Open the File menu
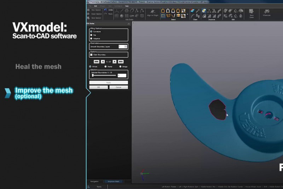The height and width of the screenshot is (189, 283). point(90,6)
